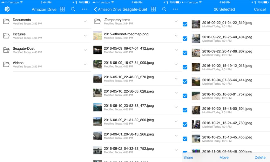Expand options for Documents folder
The image size is (270, 162).
click(x=85, y=21)
